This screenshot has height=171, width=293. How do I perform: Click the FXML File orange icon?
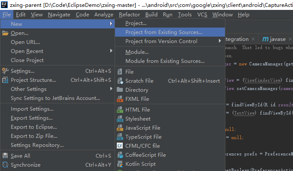(x=120, y=99)
